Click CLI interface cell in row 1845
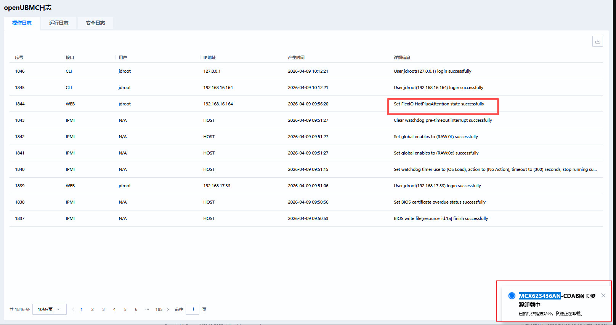The image size is (616, 325). 69,88
